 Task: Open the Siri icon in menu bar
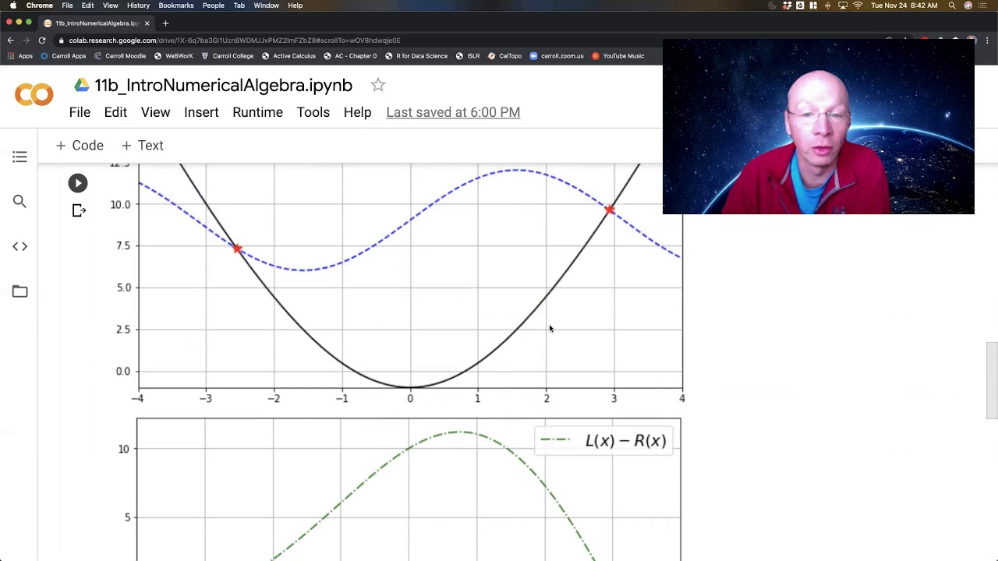point(968,5)
